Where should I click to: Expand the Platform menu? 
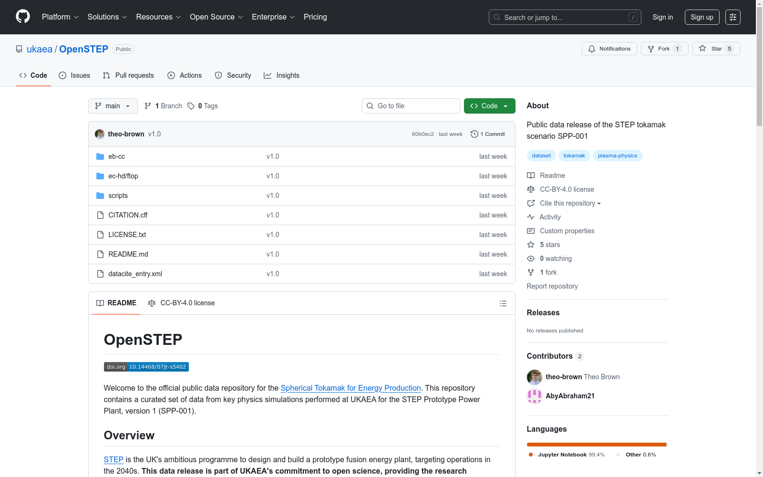point(60,17)
